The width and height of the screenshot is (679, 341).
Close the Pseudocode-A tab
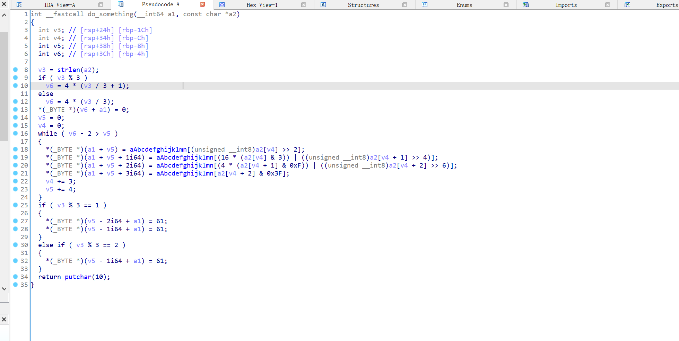click(x=202, y=5)
